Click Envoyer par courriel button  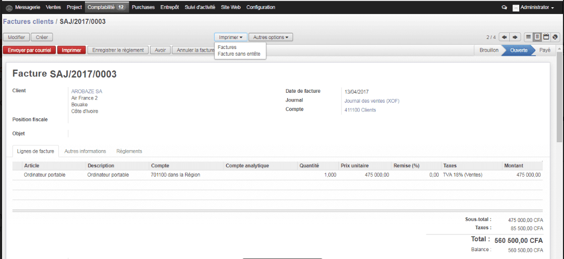pos(30,50)
